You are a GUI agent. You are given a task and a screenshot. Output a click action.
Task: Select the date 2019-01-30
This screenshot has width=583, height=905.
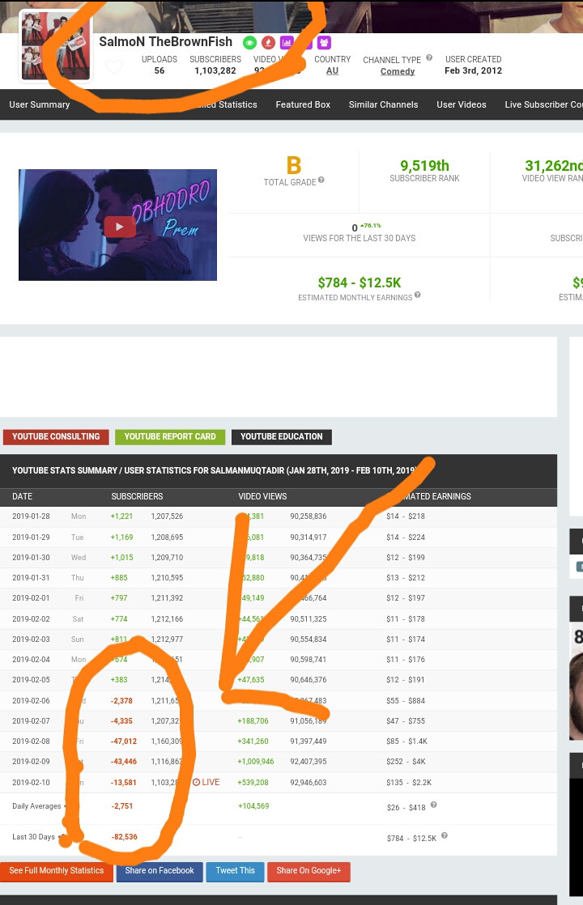point(31,558)
